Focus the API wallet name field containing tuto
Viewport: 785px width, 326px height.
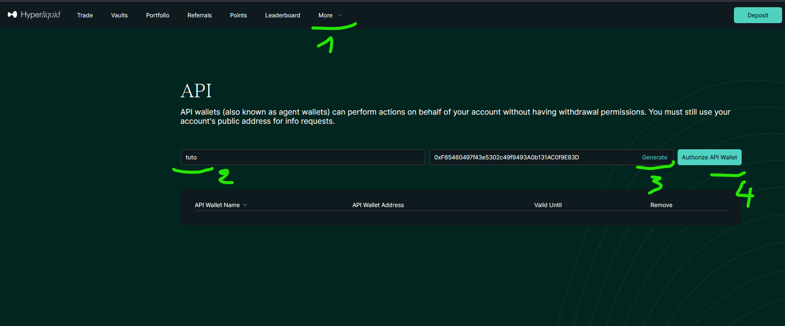(x=302, y=157)
